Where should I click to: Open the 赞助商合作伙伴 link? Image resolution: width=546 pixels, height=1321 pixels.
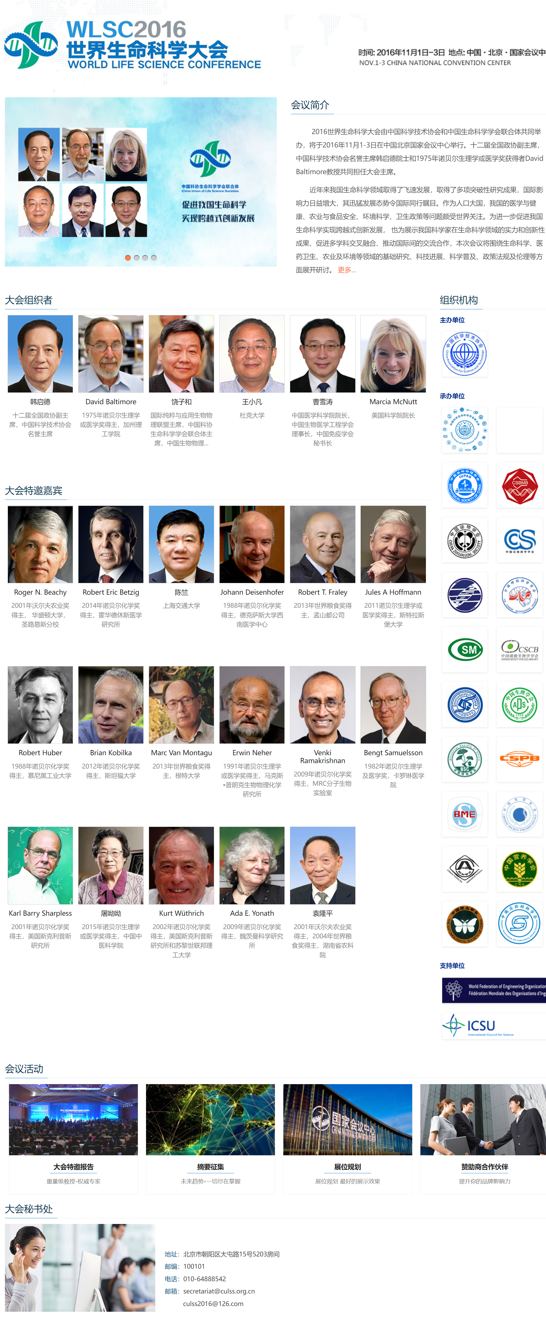484,1167
